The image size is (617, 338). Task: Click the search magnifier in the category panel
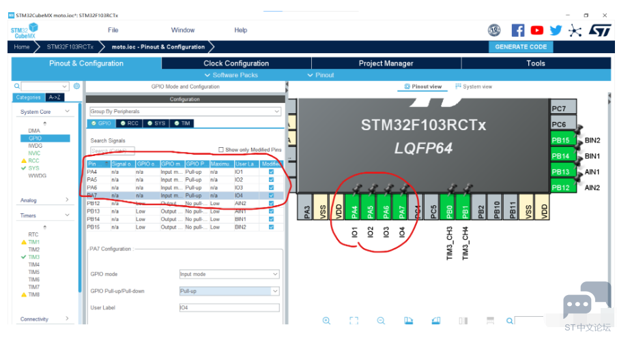(17, 86)
